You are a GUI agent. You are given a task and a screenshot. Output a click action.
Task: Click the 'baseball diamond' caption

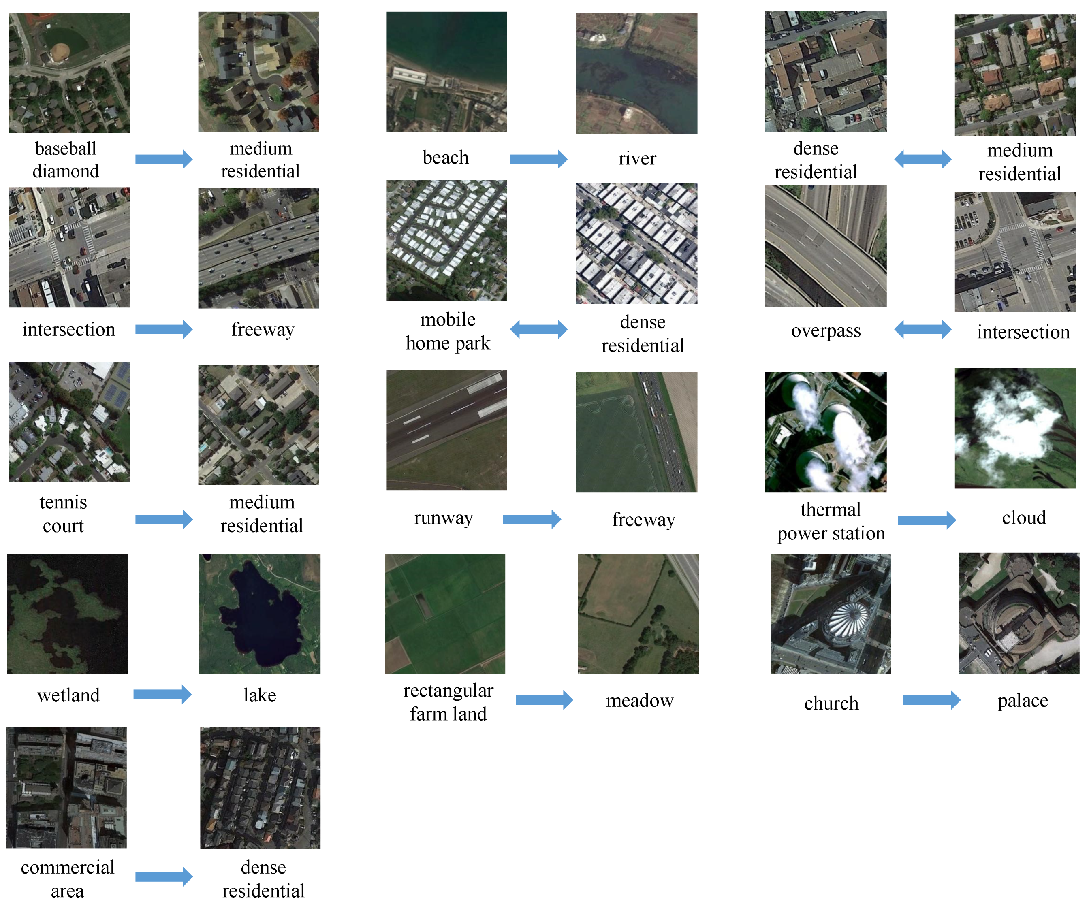click(66, 160)
